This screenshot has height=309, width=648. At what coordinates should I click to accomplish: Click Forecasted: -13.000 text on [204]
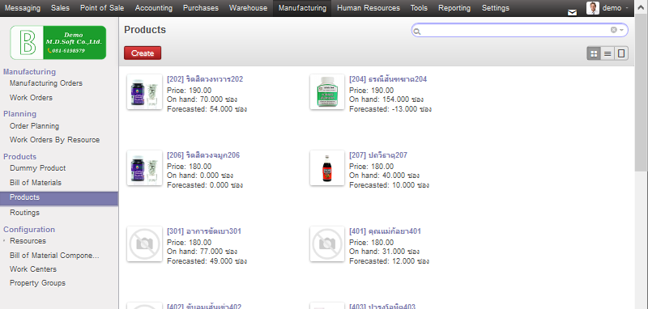(390, 109)
